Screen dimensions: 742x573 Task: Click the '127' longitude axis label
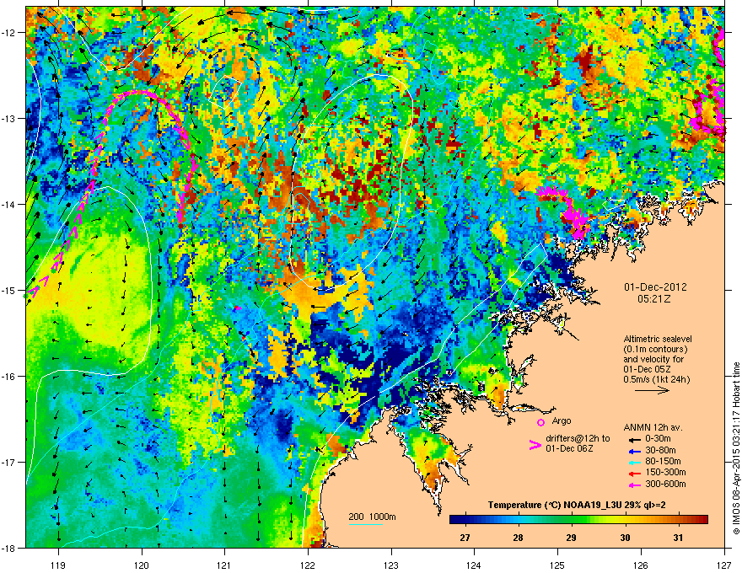coord(724,565)
